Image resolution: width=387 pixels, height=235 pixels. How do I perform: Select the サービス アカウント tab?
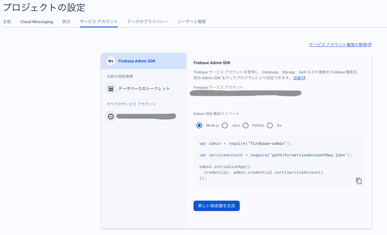[99, 22]
